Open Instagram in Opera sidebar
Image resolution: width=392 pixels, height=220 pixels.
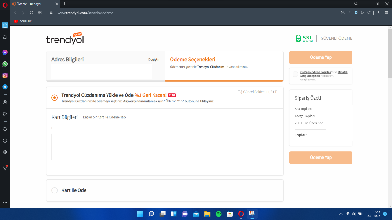pyautogui.click(x=5, y=75)
